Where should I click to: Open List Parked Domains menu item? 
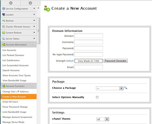13,55
